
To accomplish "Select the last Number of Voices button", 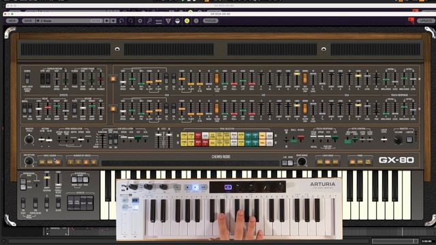I will [x=94, y=162].
